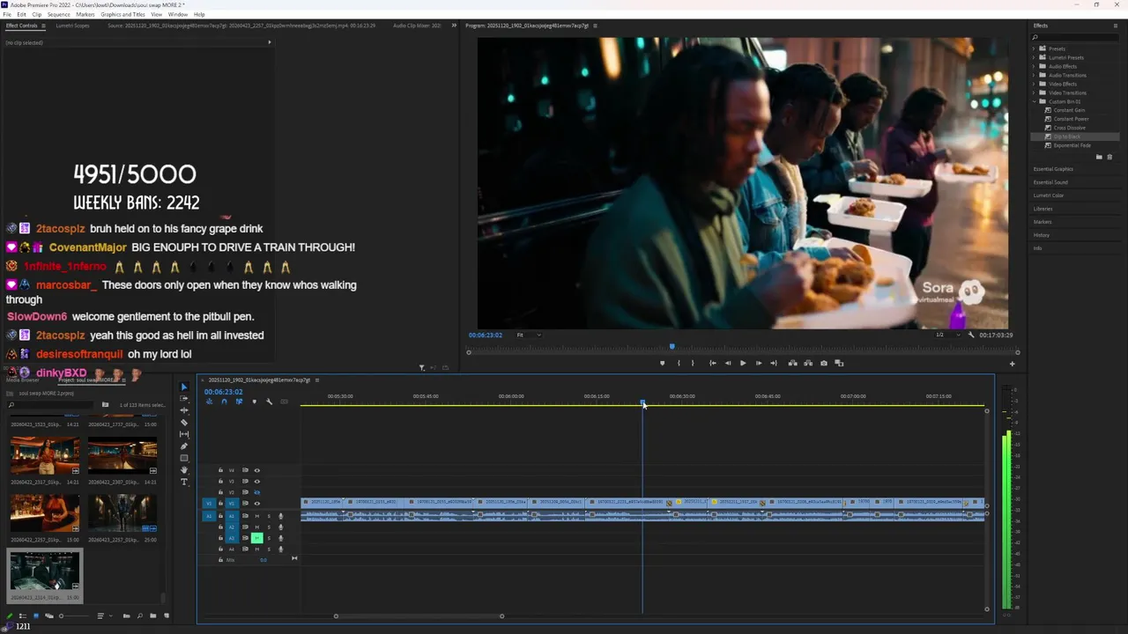The height and width of the screenshot is (634, 1128).
Task: Export frame with camera icon
Action: (x=824, y=363)
